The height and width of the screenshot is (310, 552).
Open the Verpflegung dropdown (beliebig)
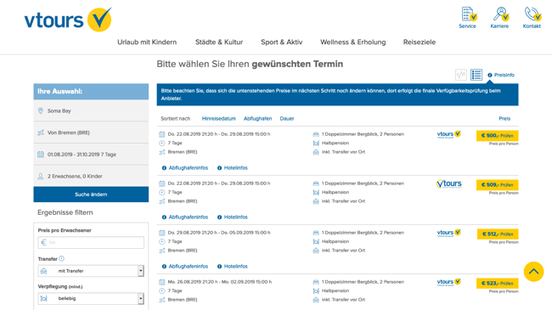coord(91,299)
